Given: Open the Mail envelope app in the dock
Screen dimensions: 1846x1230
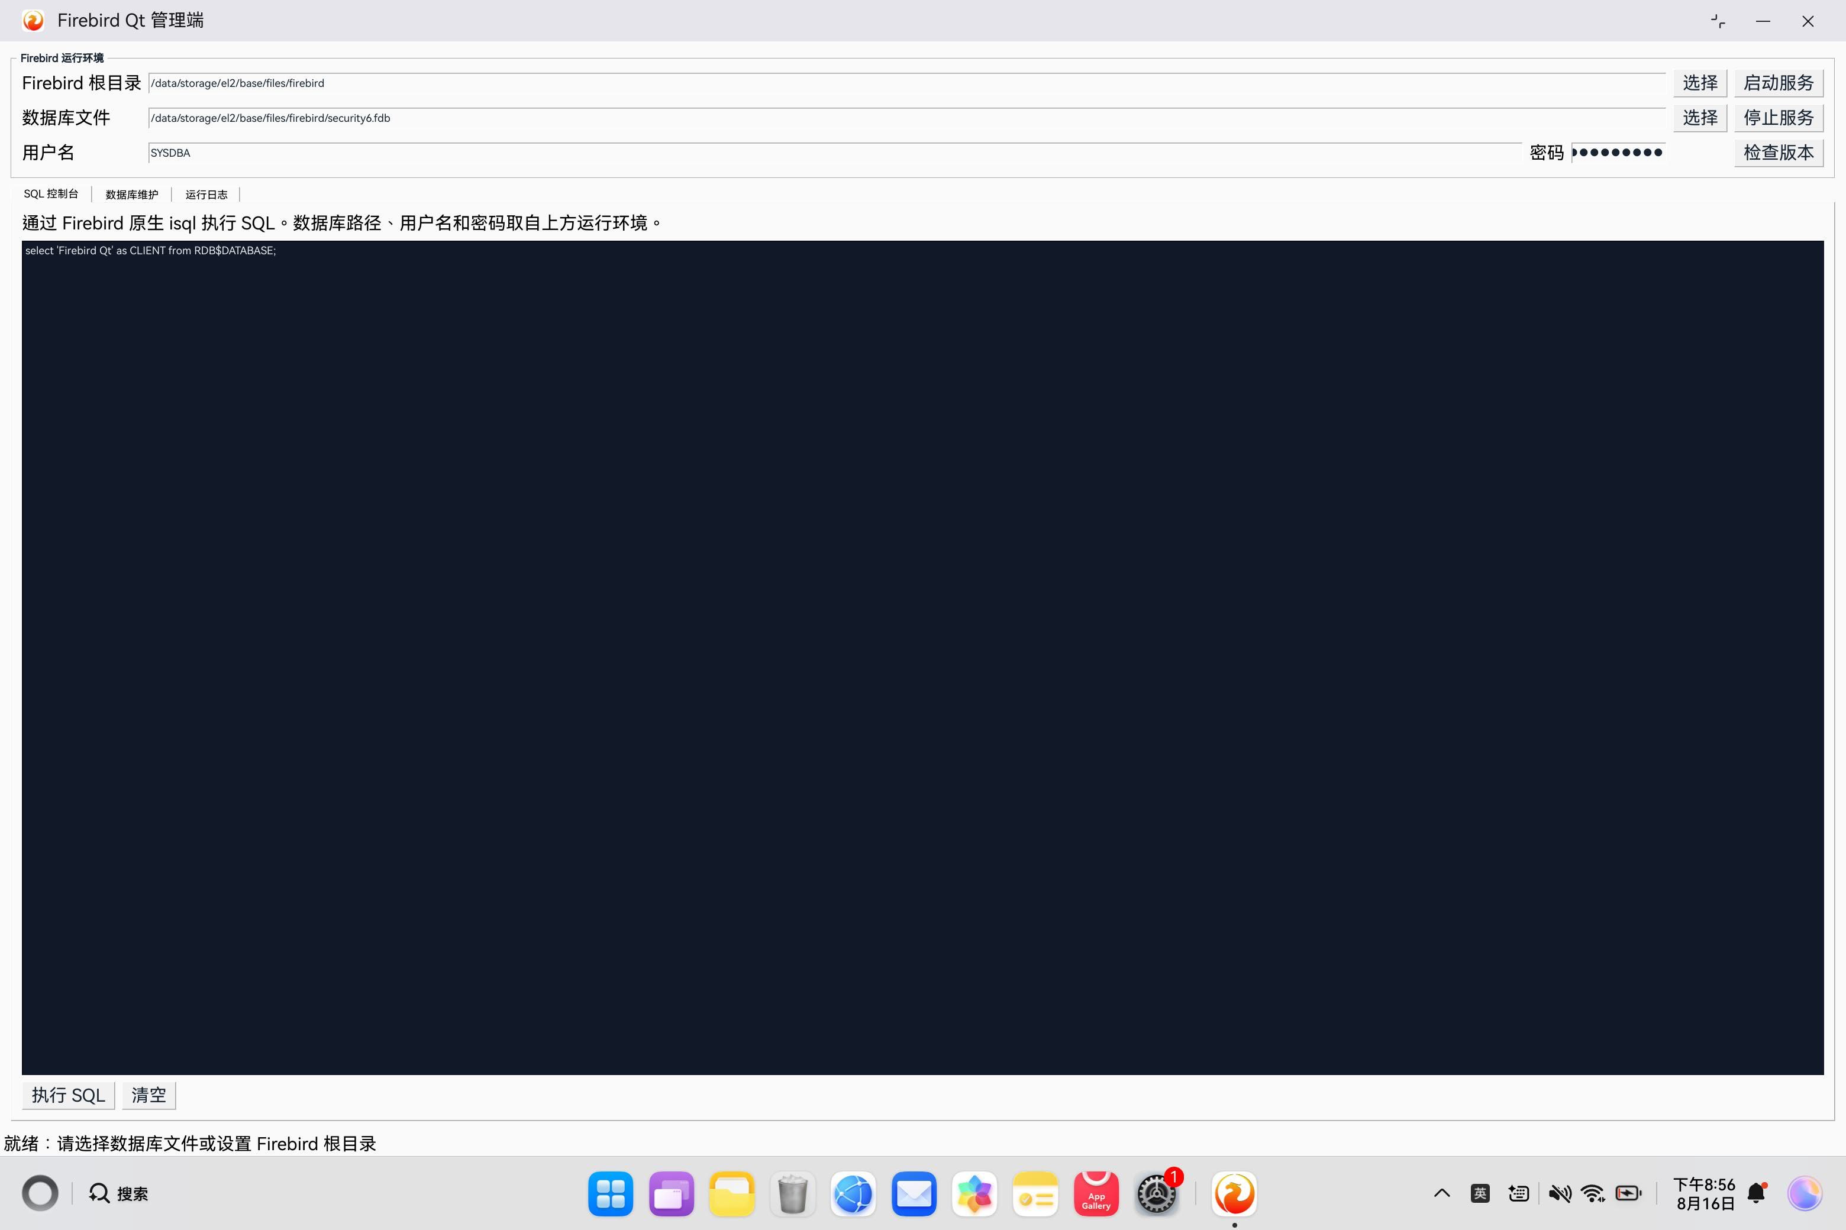Looking at the screenshot, I should click(914, 1194).
